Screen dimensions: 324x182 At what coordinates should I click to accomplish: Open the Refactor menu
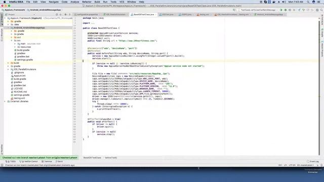click(x=87, y=2)
